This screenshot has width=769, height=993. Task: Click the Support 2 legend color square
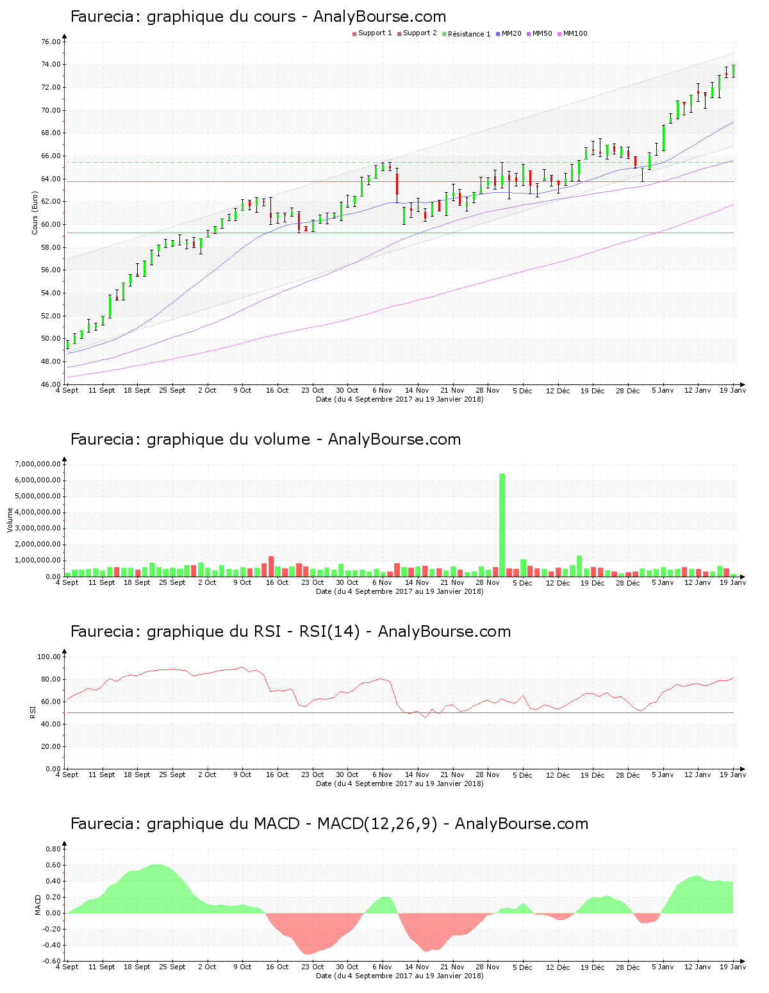(x=399, y=34)
